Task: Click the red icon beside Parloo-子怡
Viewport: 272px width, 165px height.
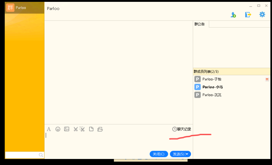Action: coord(267,79)
